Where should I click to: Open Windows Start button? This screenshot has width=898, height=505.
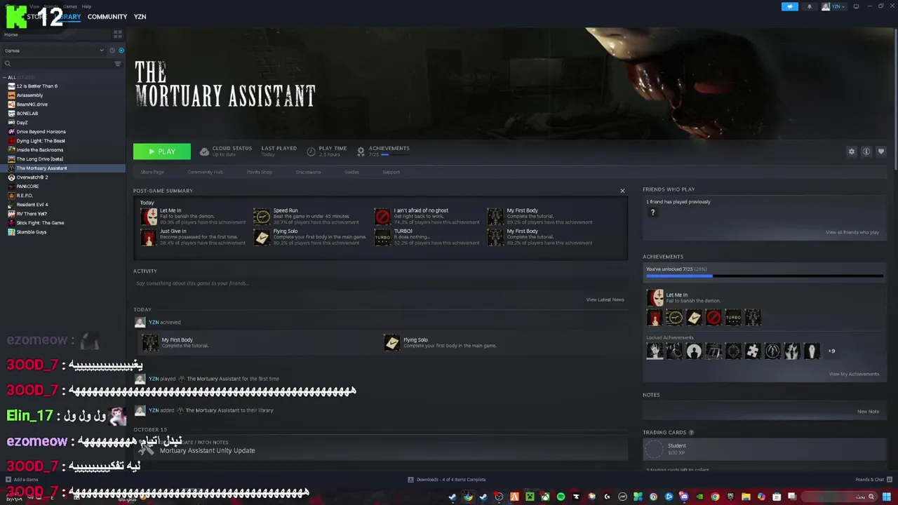tap(886, 497)
